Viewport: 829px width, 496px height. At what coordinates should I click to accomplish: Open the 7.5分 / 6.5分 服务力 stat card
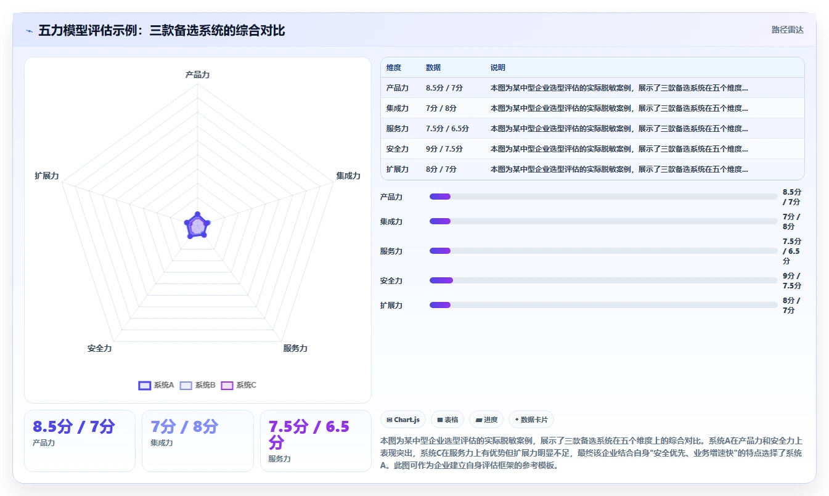(x=316, y=441)
